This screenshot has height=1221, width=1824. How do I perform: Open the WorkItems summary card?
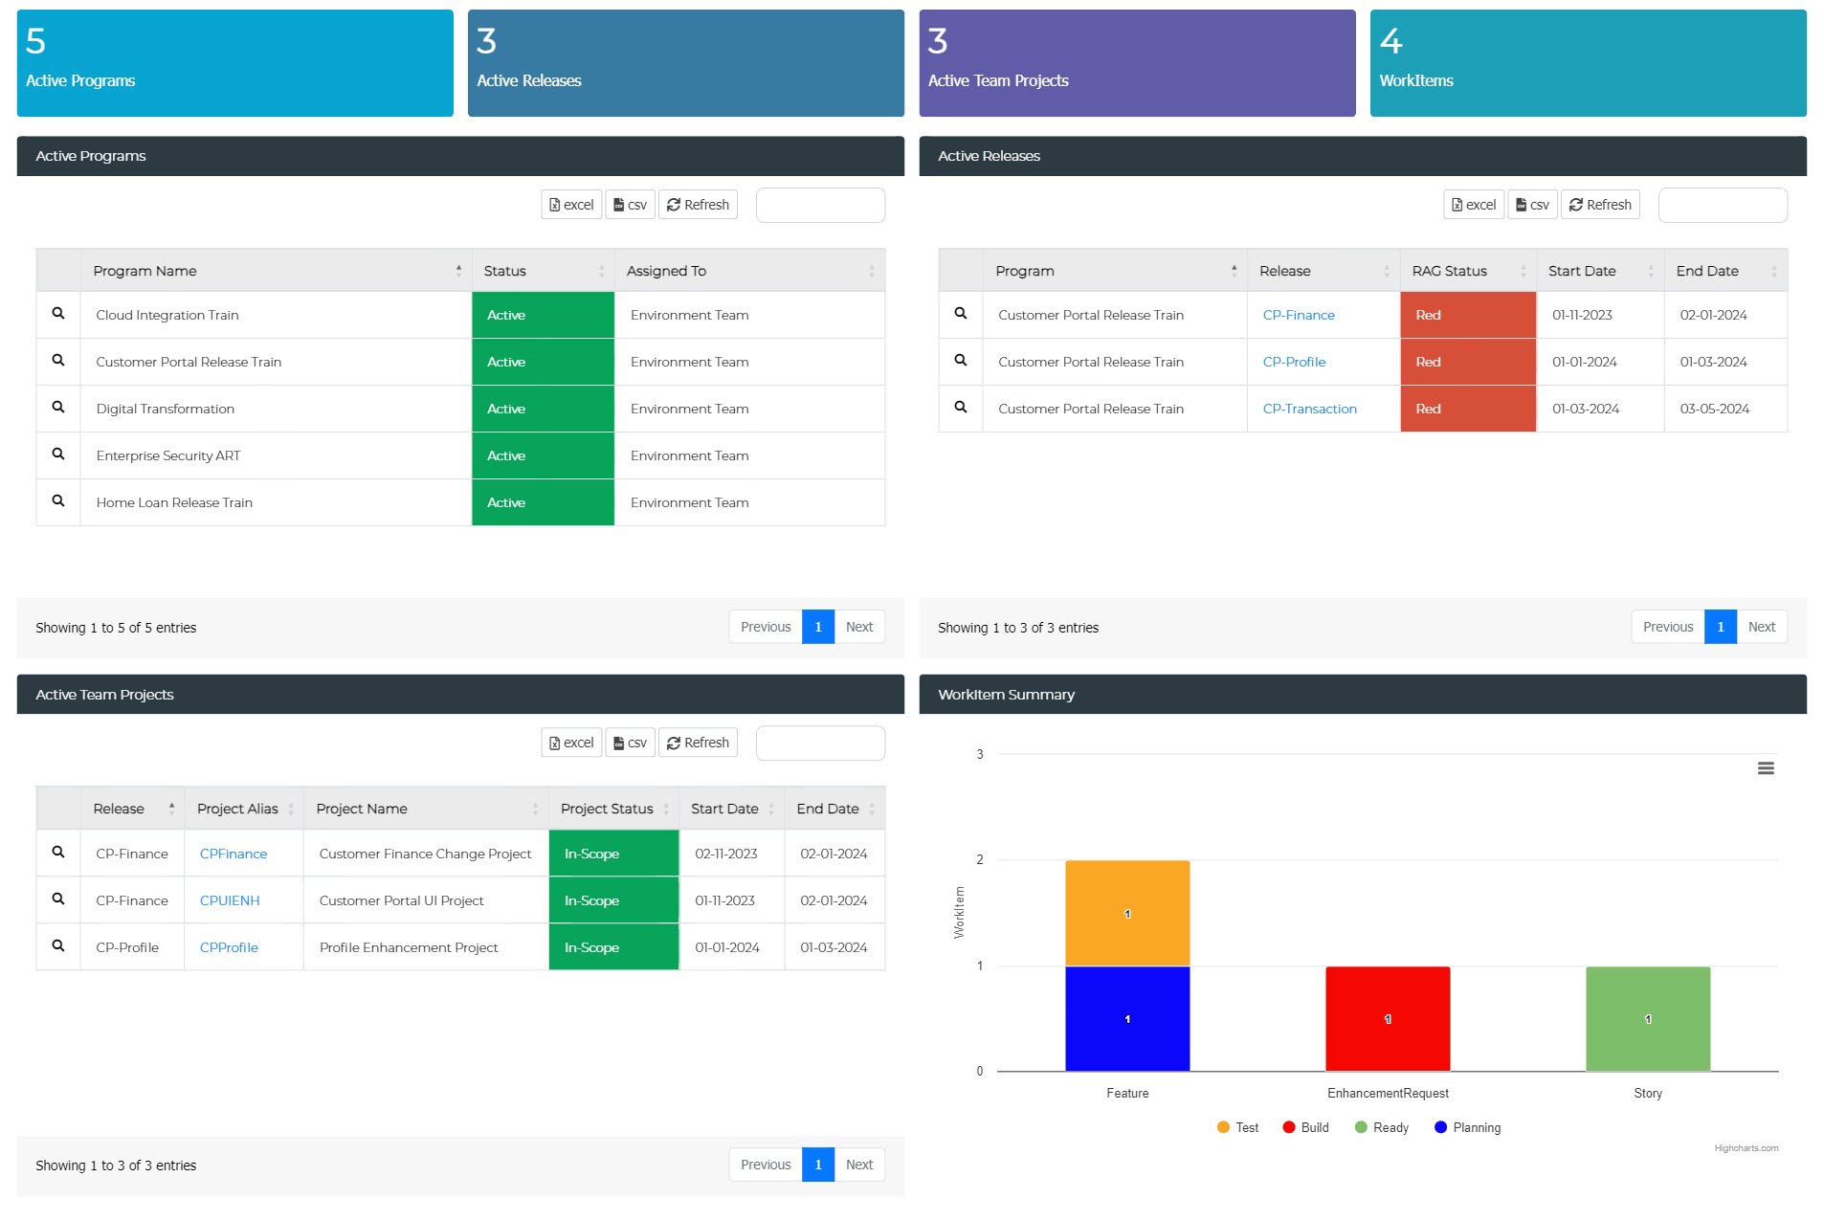1589,63
